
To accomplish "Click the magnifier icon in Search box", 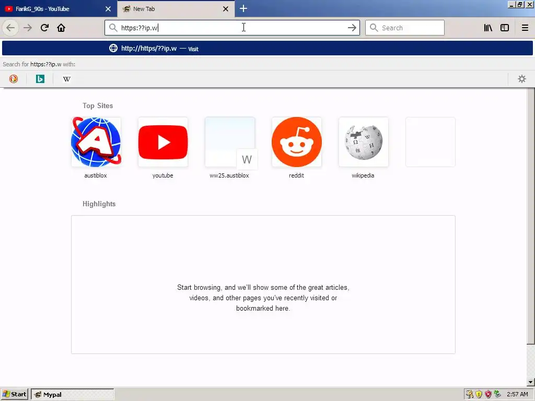I will pyautogui.click(x=374, y=28).
